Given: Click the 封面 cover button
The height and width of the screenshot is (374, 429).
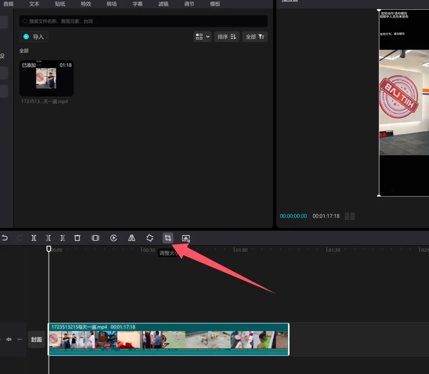Looking at the screenshot, I should coord(37,339).
